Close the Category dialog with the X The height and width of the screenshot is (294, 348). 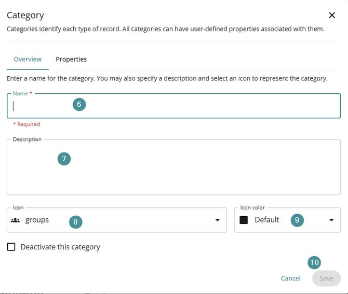tap(332, 16)
